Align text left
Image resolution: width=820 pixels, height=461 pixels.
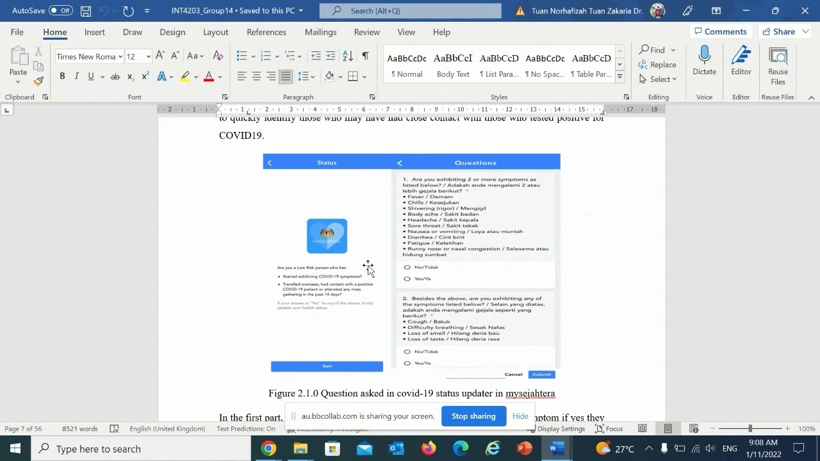tap(242, 76)
